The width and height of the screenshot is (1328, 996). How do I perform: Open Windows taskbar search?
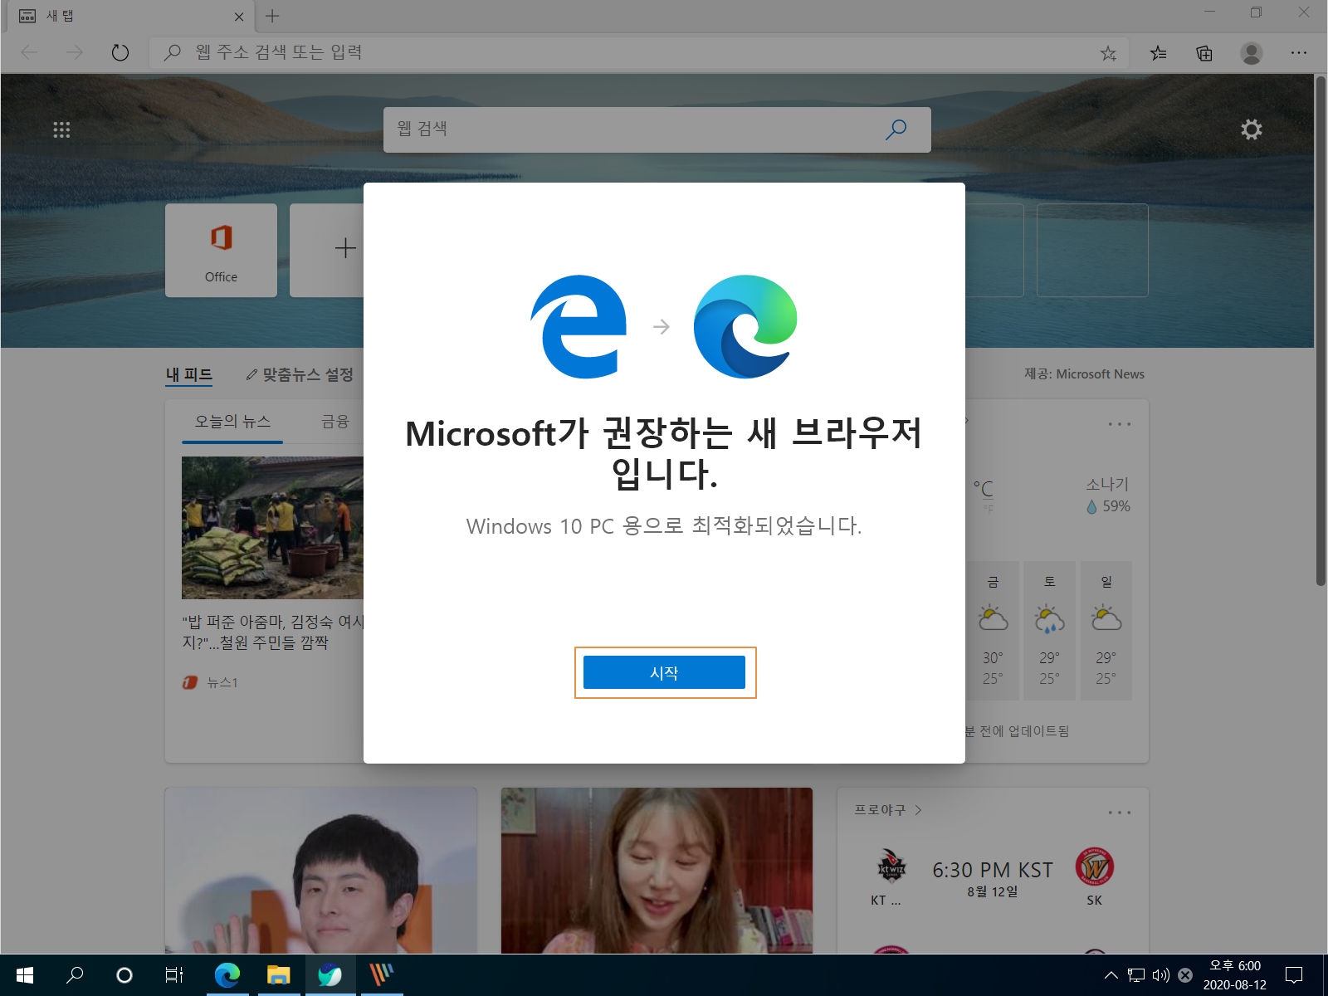pyautogui.click(x=75, y=975)
